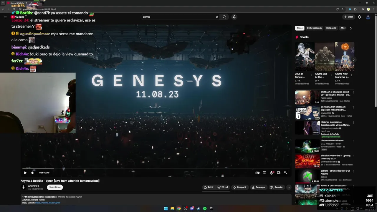377x212 pixels.
Task: Submit search with magnifier button
Action: click(x=224, y=17)
